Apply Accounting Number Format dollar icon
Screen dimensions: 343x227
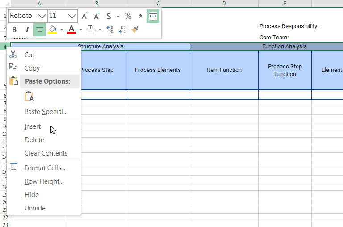[109, 16]
